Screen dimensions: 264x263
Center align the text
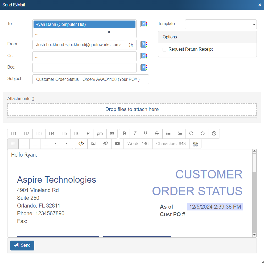coord(24,144)
